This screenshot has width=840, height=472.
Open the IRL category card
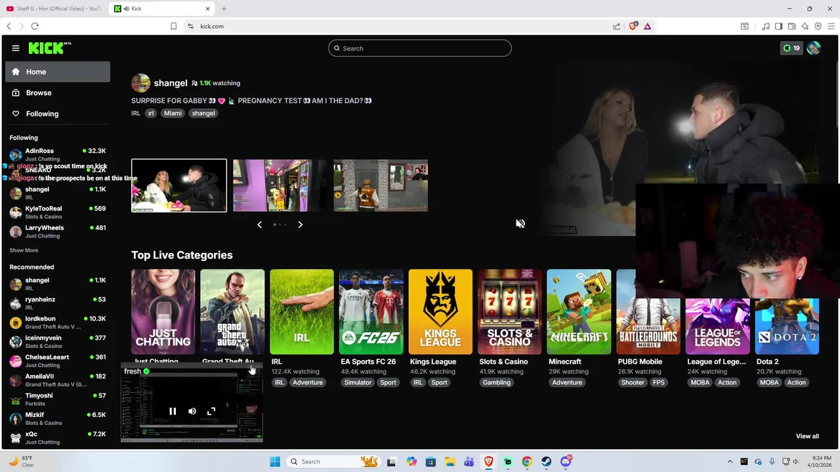(x=302, y=311)
